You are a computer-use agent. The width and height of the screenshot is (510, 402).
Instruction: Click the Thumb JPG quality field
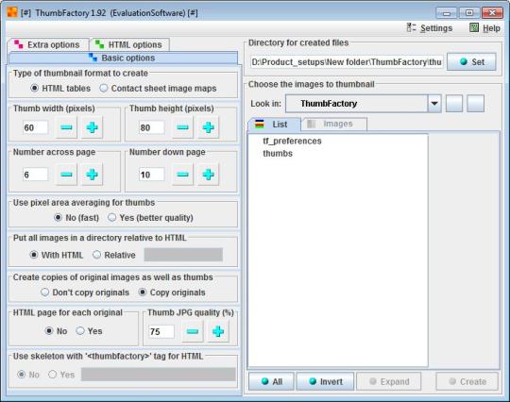coord(161,331)
